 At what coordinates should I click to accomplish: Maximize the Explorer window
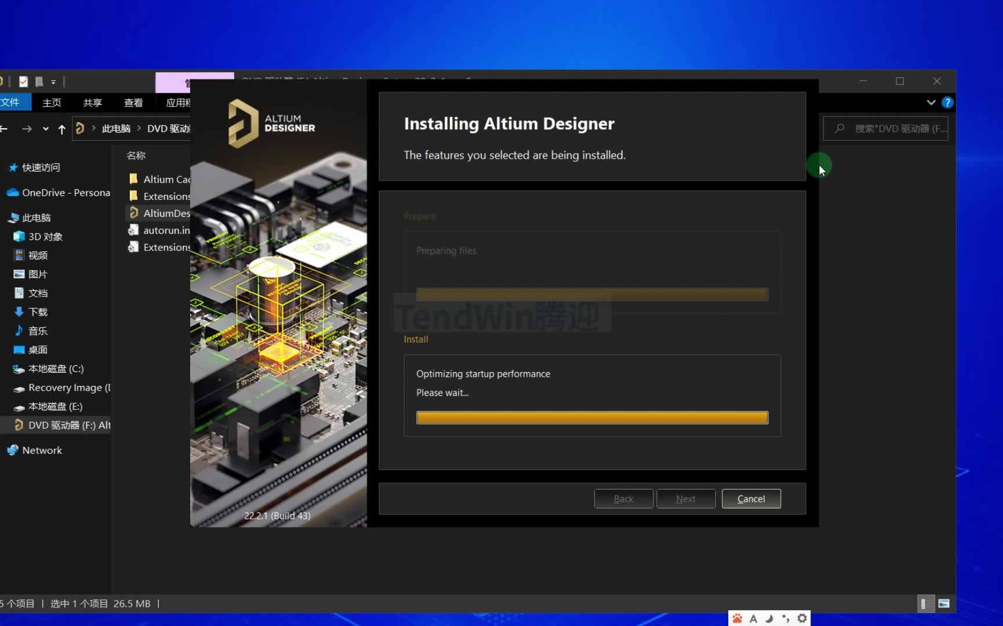click(900, 81)
